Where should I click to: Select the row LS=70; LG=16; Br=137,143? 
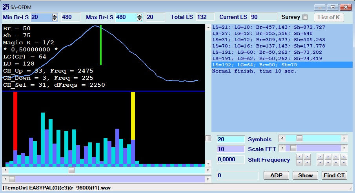tap(282, 46)
